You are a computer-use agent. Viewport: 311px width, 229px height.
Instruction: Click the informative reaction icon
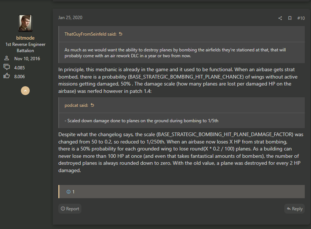coord(69,192)
